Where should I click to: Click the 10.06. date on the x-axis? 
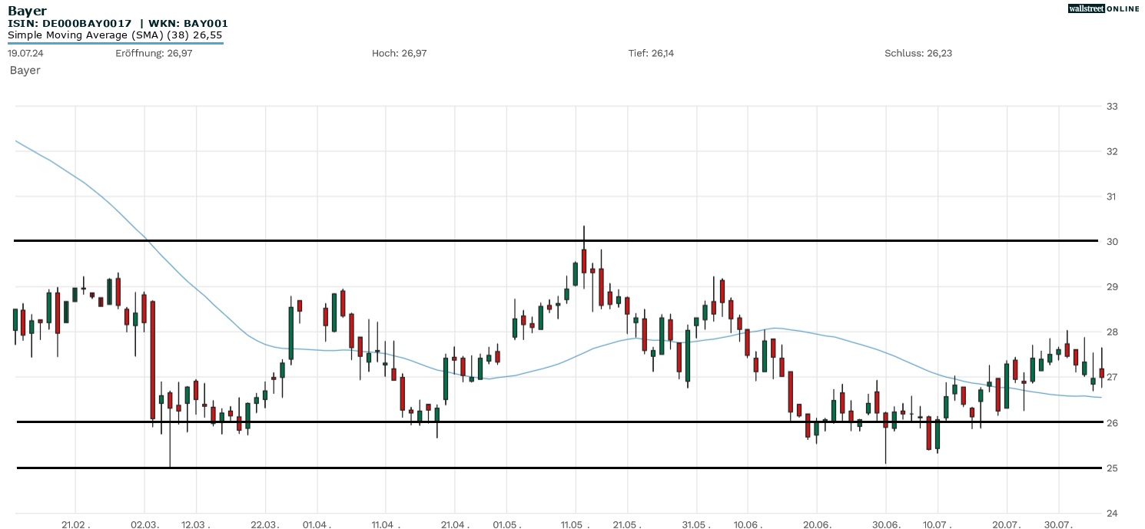[748, 524]
